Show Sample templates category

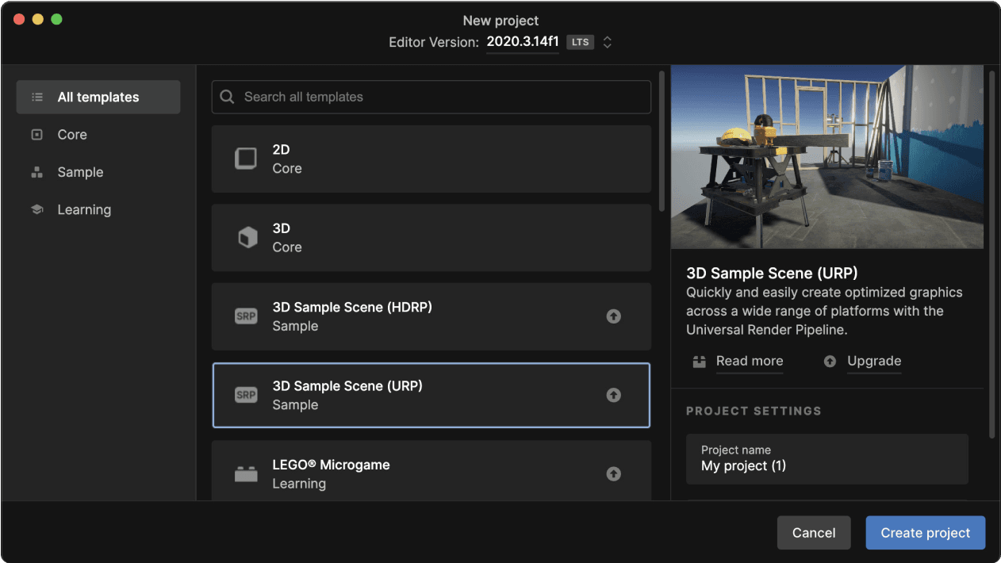click(80, 172)
